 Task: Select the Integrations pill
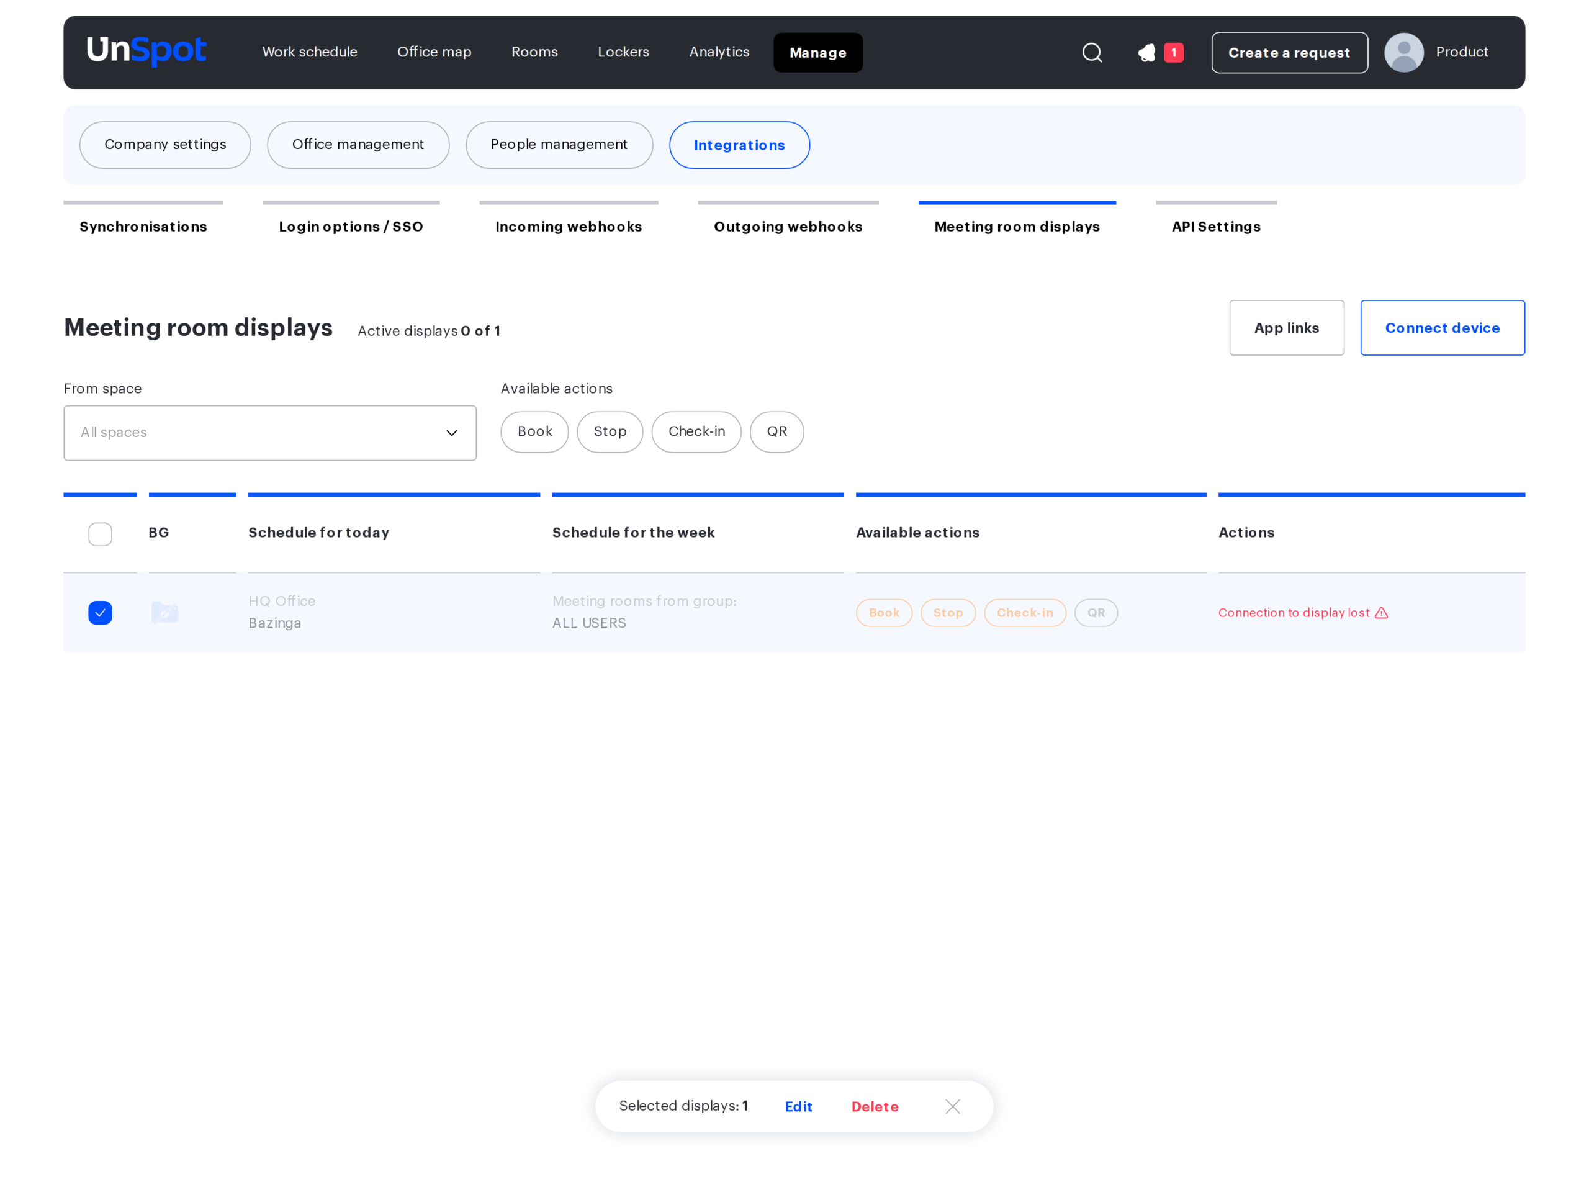pyautogui.click(x=739, y=145)
